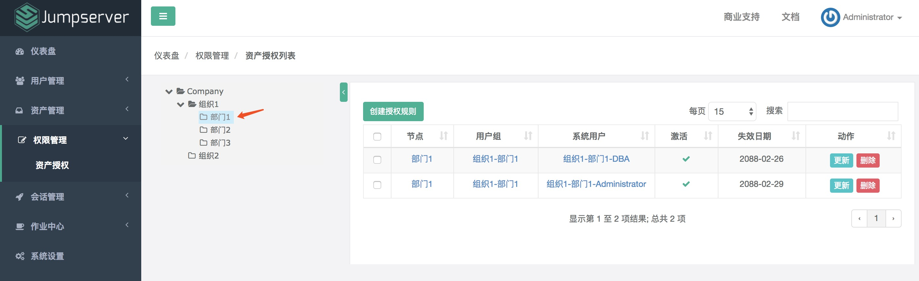This screenshot has height=281, width=919.
Task: Open the 用户管理 sidebar menu
Action: (71, 81)
